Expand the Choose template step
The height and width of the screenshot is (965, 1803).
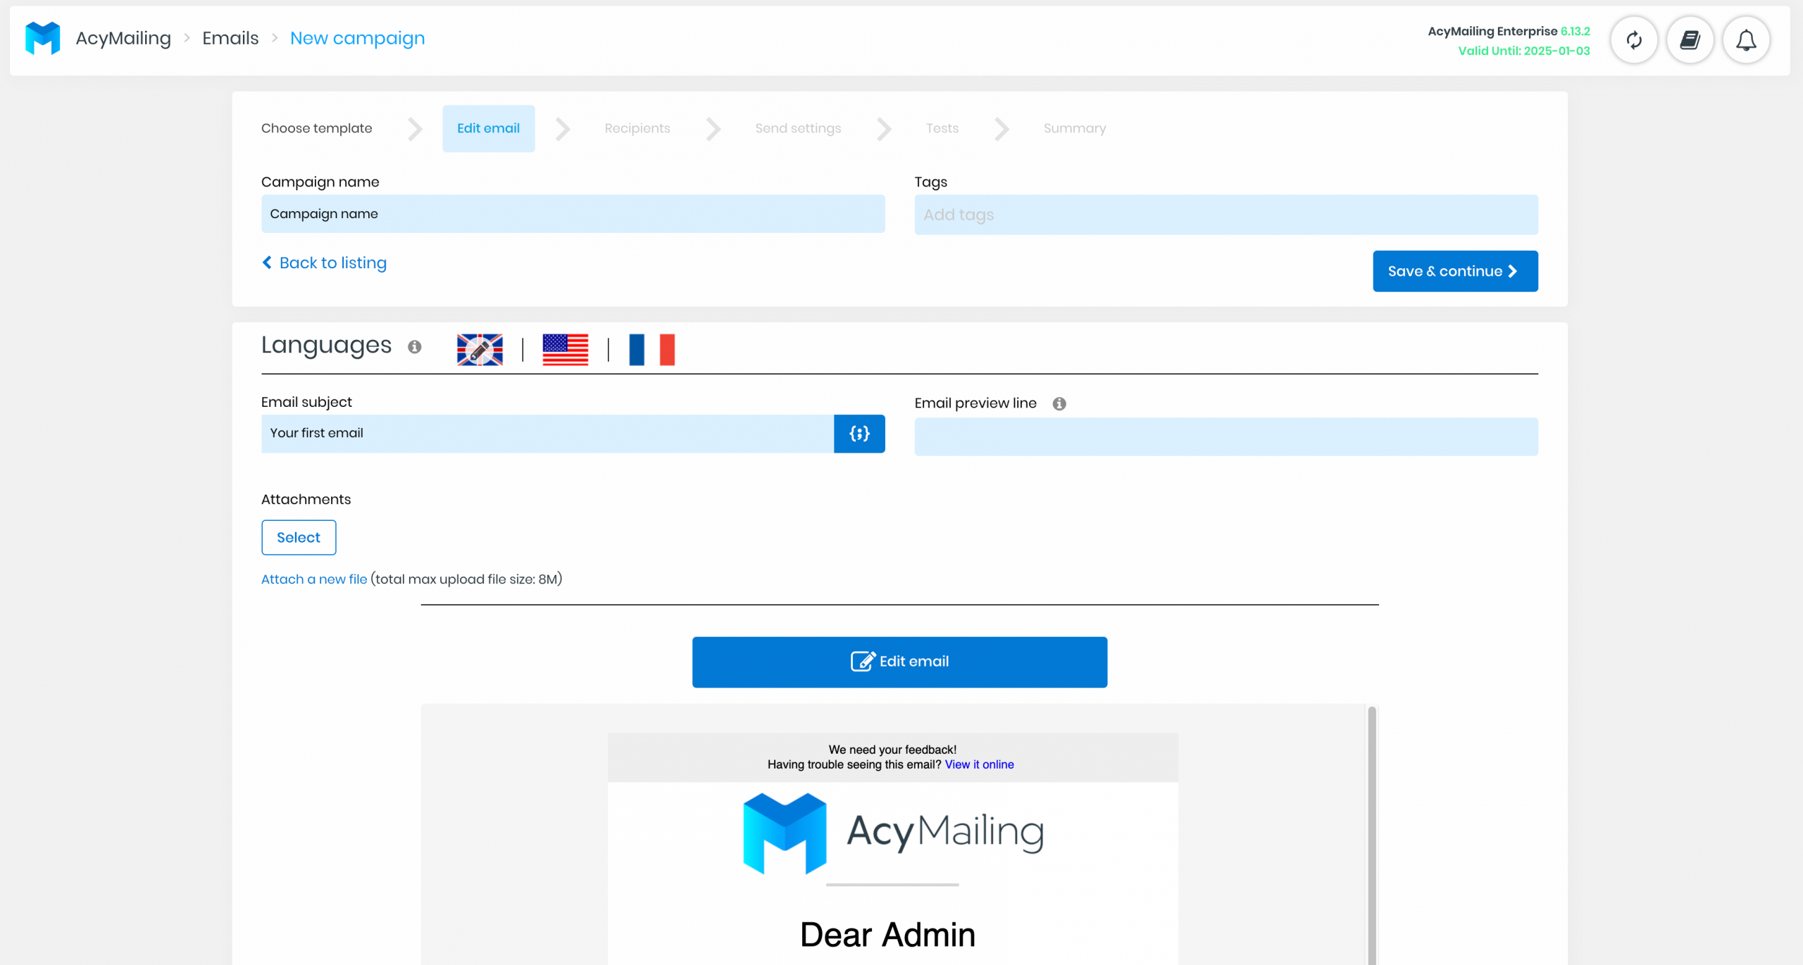[x=317, y=127]
